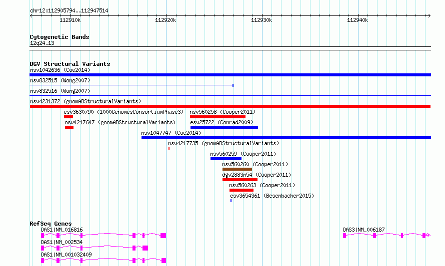The image size is (445, 266).
Task: Click the red nsv4217647 variant bar
Action: coord(69,127)
